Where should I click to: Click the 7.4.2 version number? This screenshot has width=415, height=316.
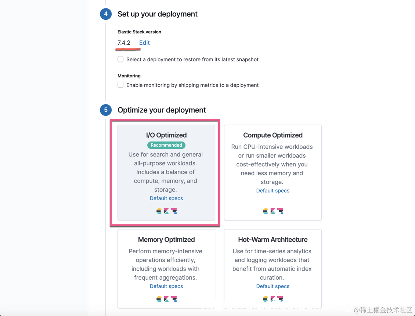click(x=124, y=43)
